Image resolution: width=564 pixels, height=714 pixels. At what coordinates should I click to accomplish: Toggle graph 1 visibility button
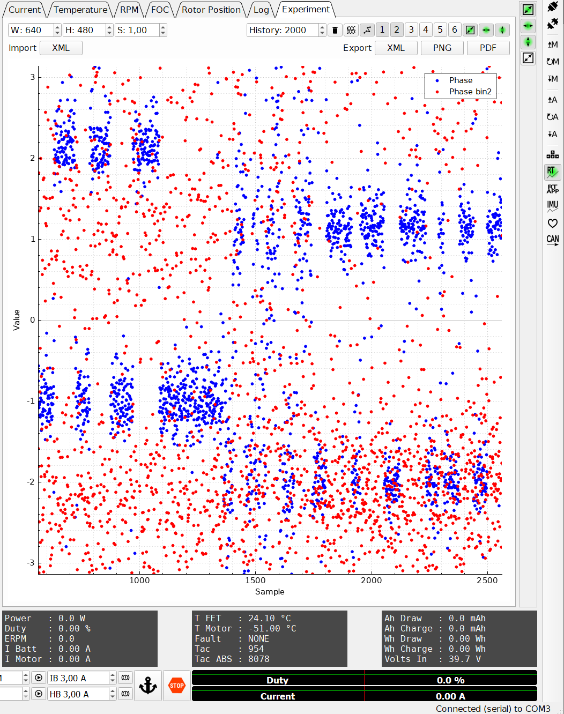pos(382,30)
